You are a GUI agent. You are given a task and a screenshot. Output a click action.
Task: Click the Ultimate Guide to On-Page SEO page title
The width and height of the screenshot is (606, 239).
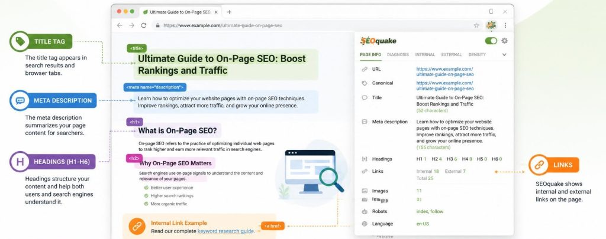222,65
